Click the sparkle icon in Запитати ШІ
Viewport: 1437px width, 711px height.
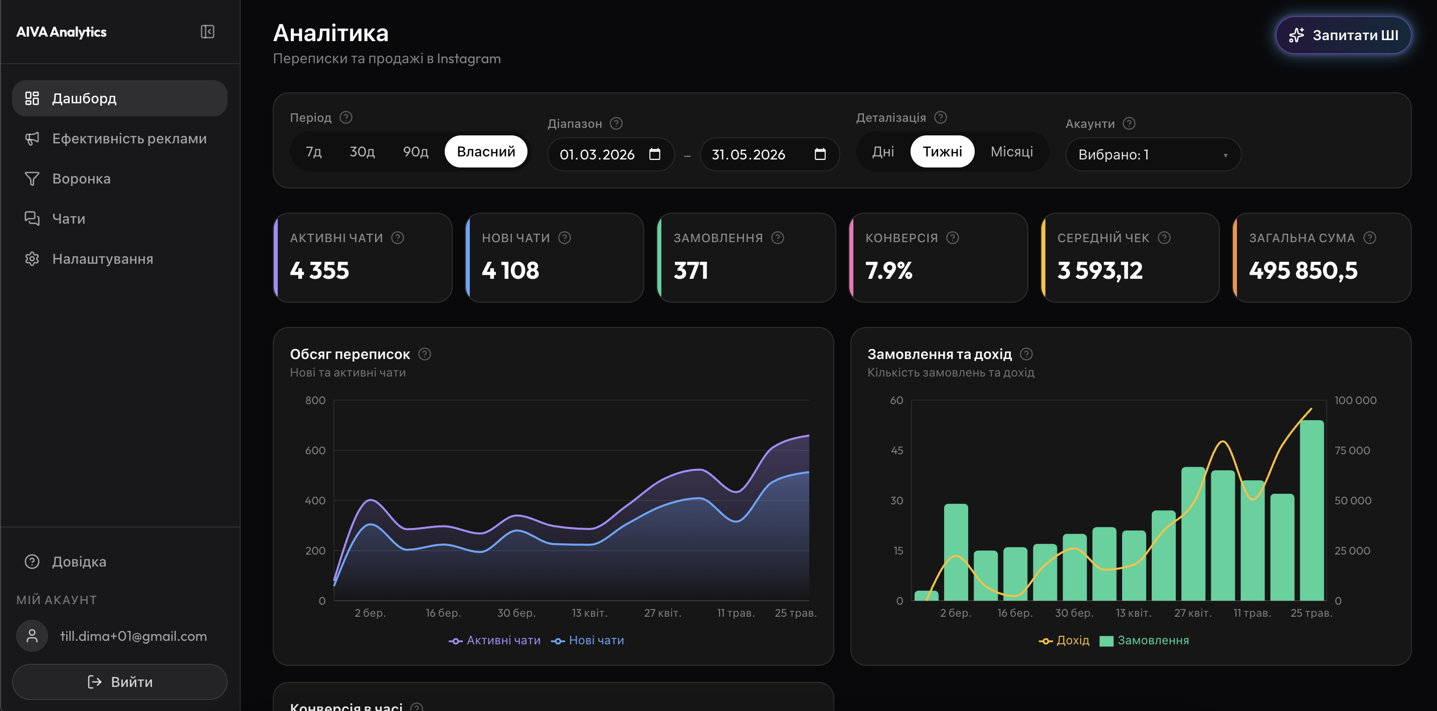1297,35
